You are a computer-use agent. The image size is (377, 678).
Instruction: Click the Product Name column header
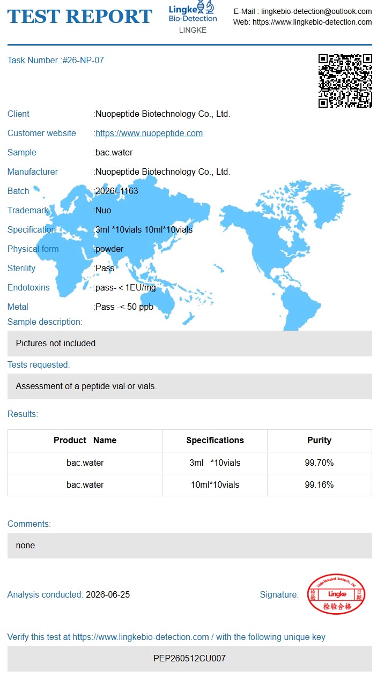point(85,441)
